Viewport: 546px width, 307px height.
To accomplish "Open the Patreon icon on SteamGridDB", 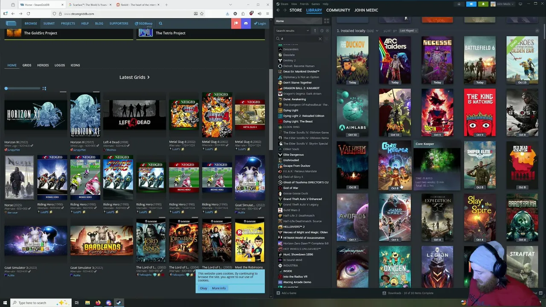I will [x=236, y=23].
